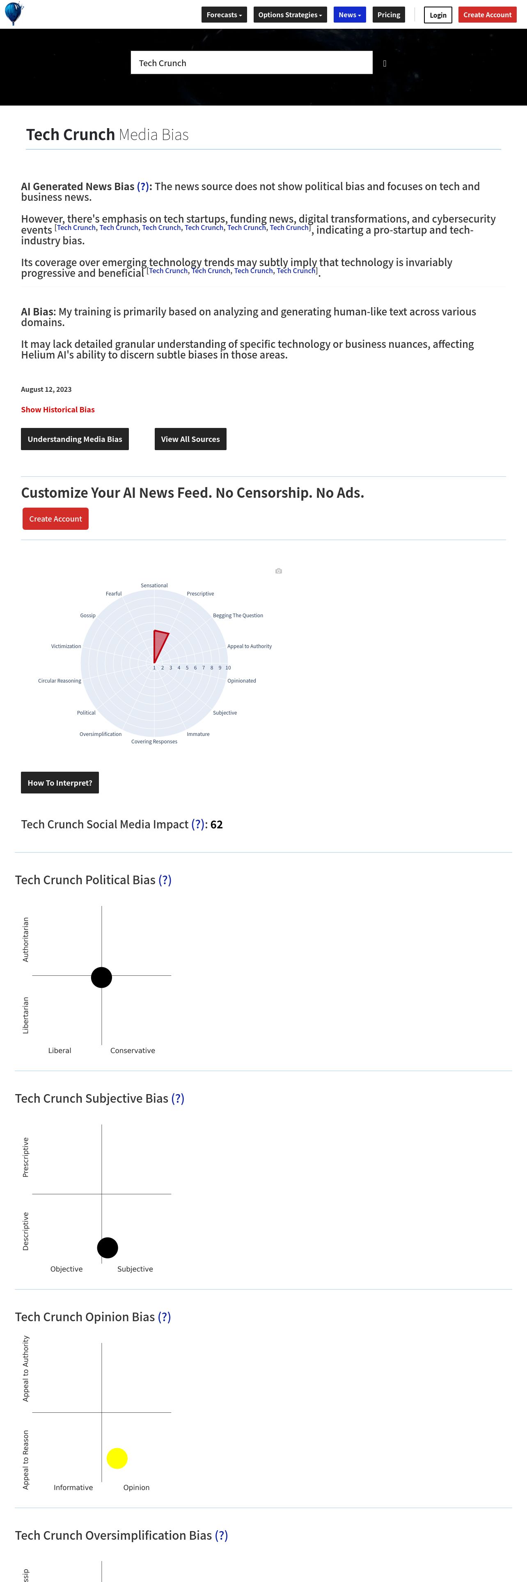Viewport: 527px width, 1582px height.
Task: Show Historical Bias link
Action: 58,409
